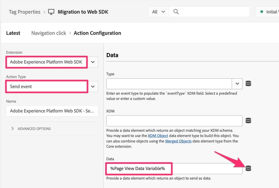Click the data element icon beside XDM field
The image size is (279, 188).
click(248, 120)
